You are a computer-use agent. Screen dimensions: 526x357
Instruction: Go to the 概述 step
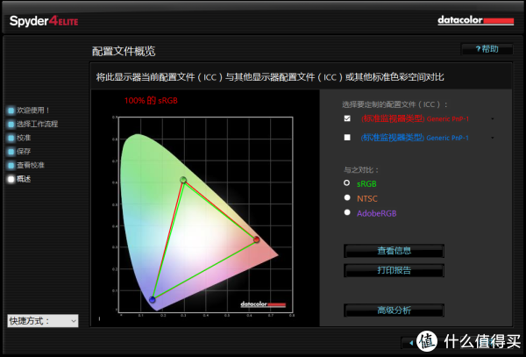tap(24, 179)
